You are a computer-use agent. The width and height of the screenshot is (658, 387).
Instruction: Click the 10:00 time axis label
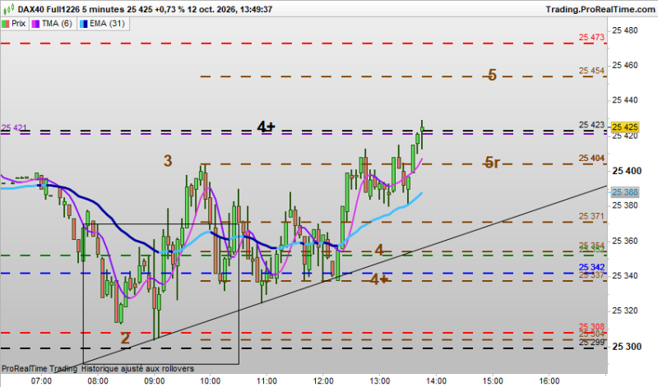[x=211, y=380]
